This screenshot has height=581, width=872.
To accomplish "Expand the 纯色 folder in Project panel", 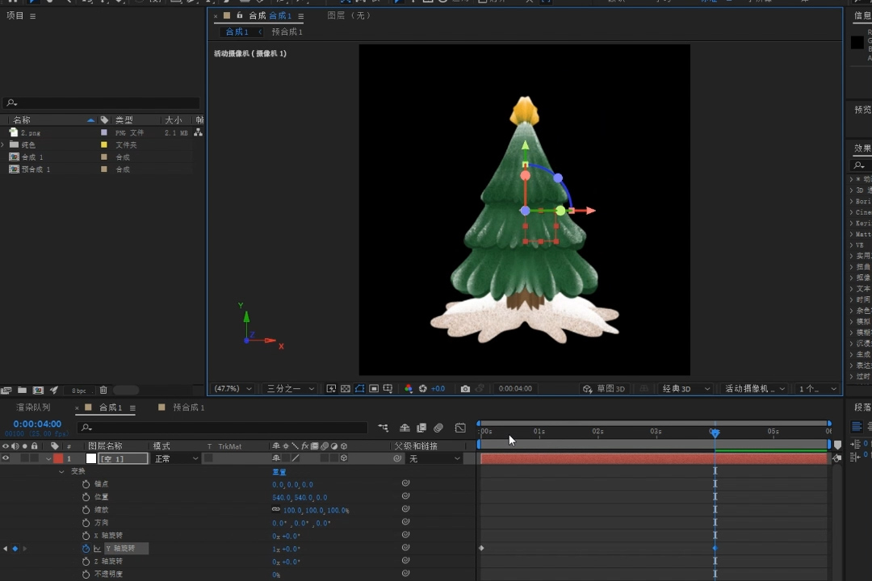I will [3, 145].
